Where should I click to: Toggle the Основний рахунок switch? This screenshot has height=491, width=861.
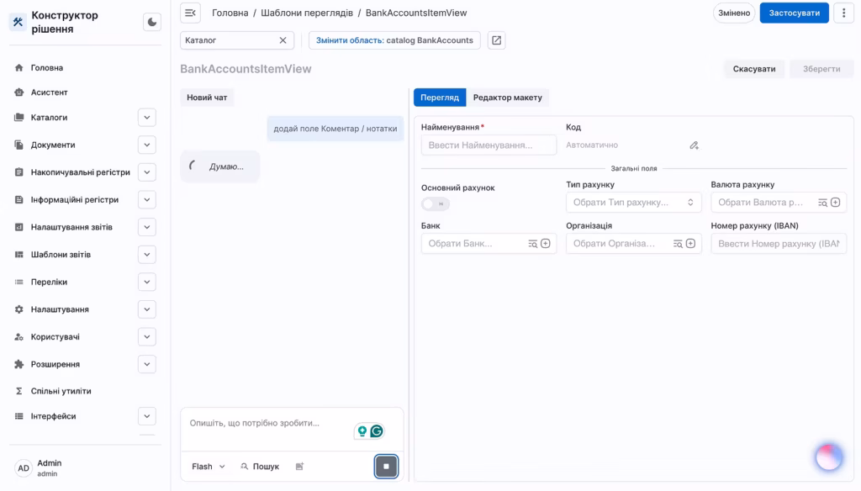click(436, 204)
